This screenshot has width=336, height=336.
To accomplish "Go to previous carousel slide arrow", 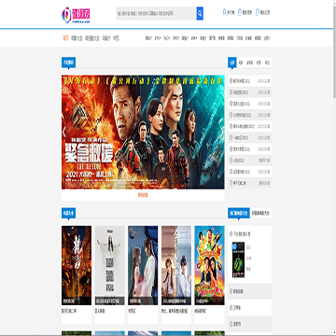I will pos(64,132).
